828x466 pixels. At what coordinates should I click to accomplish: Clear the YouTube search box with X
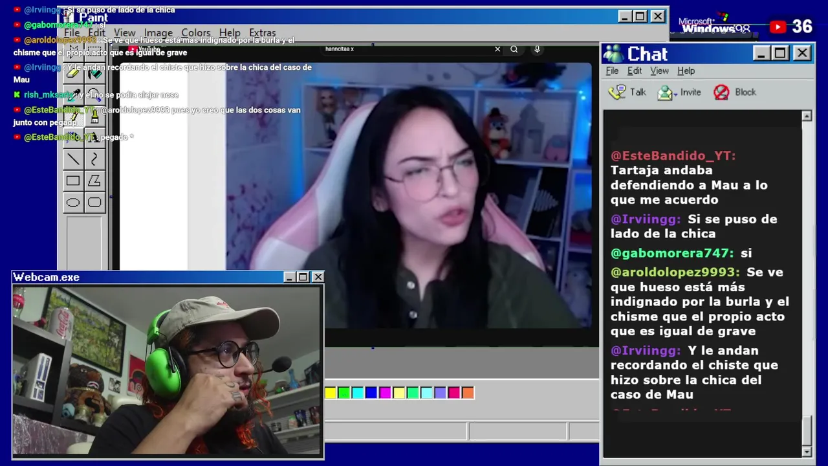pyautogui.click(x=497, y=49)
